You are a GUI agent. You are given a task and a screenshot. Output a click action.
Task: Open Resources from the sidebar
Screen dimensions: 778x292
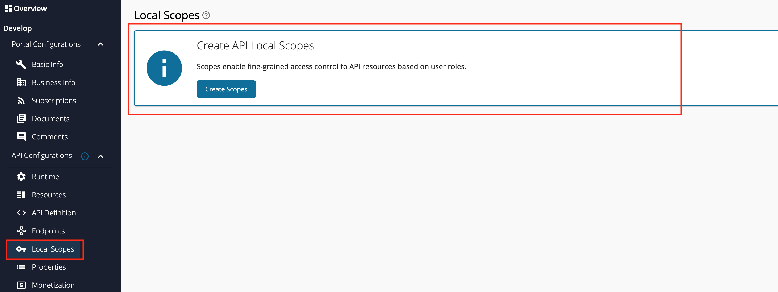(x=49, y=194)
